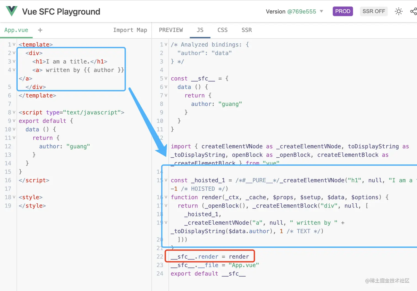Select the App.vue file tab
The height and width of the screenshot is (291, 417).
point(16,30)
